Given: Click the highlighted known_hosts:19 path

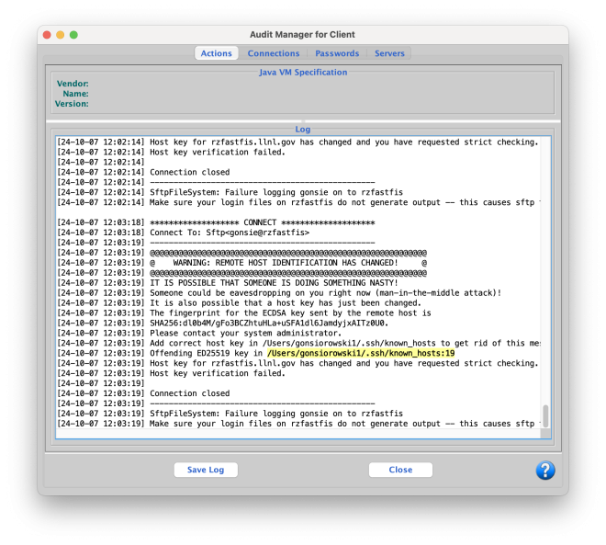Looking at the screenshot, I should coord(361,353).
